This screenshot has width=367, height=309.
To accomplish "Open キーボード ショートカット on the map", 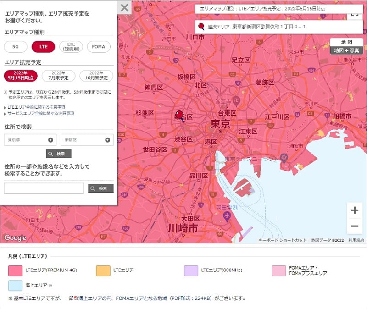I will point(283,240).
